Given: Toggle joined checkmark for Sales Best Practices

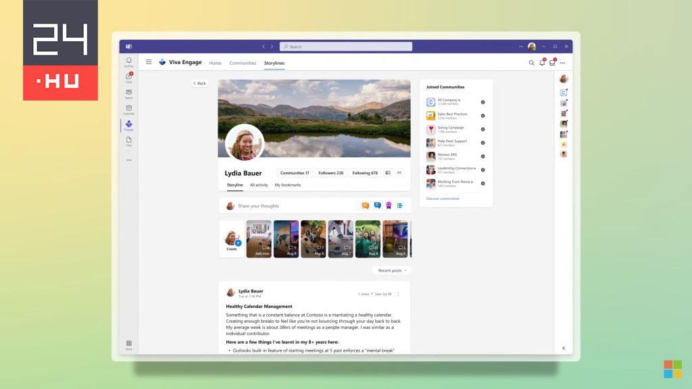Looking at the screenshot, I should point(483,116).
